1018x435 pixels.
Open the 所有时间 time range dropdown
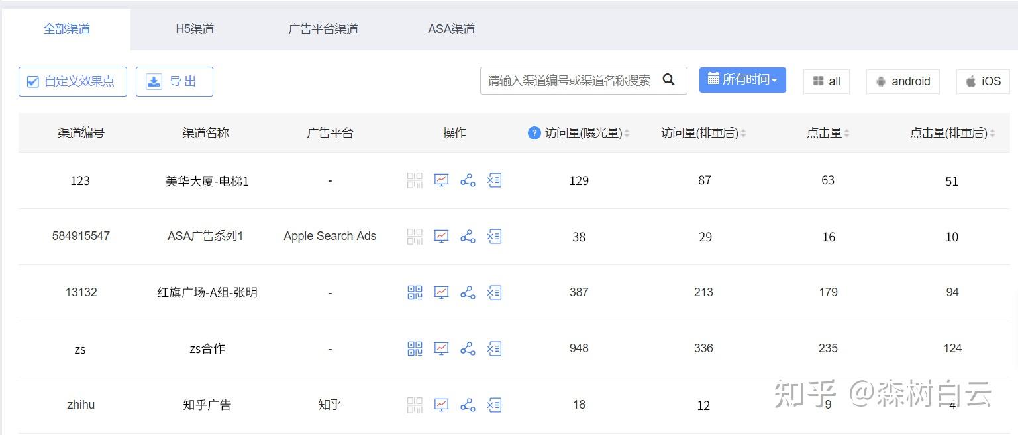click(x=742, y=79)
